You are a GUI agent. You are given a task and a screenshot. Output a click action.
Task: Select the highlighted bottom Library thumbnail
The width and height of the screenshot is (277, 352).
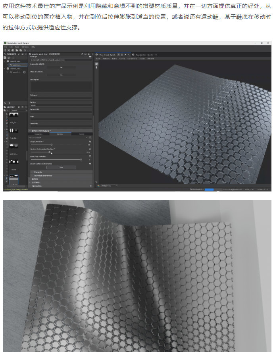click(x=14, y=180)
